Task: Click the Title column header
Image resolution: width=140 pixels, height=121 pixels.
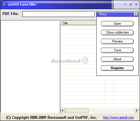Action: click(78, 23)
